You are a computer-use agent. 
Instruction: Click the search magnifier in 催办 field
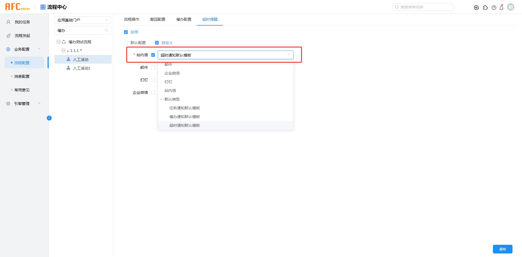point(107,30)
